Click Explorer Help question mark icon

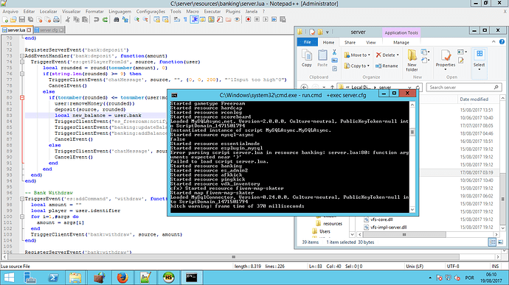coord(502,42)
